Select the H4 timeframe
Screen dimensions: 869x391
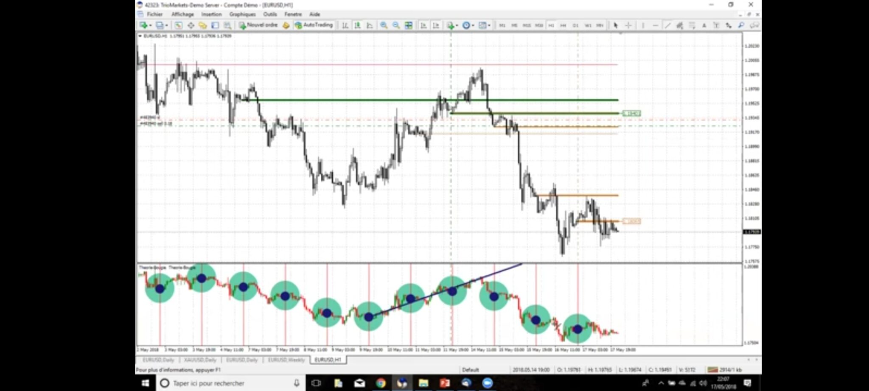click(x=563, y=25)
